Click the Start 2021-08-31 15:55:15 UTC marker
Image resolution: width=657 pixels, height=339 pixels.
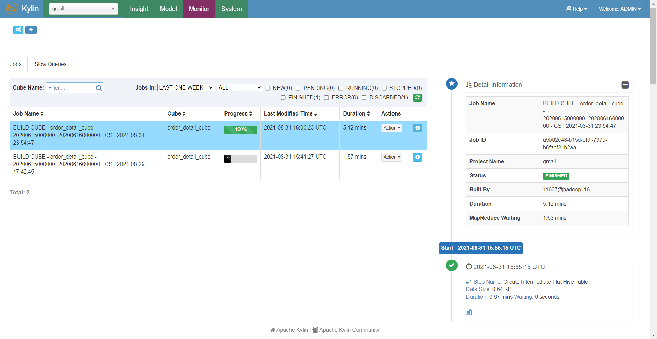(481, 248)
